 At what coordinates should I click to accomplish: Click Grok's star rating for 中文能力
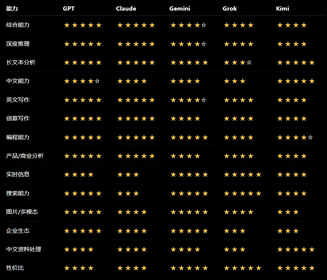234,81
